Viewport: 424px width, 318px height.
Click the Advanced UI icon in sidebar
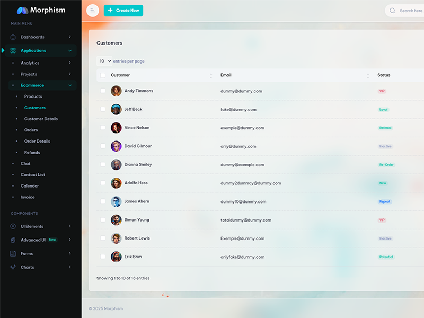click(13, 240)
